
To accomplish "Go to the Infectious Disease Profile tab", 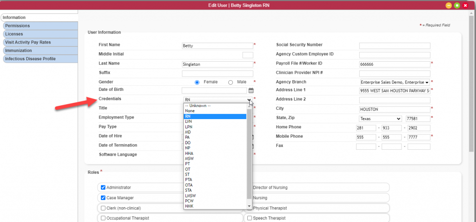I will pos(40,59).
